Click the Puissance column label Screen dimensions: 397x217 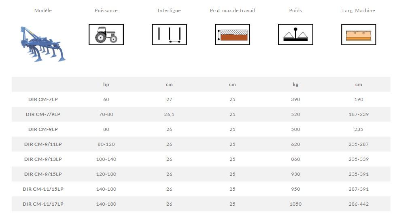pyautogui.click(x=106, y=11)
